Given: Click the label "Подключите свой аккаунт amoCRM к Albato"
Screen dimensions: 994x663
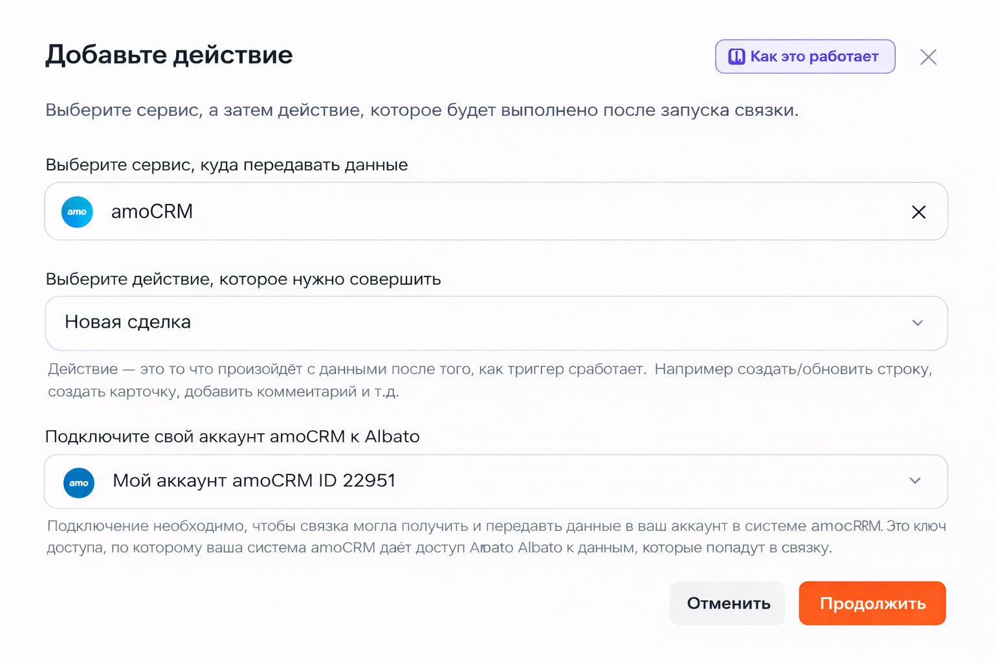Looking at the screenshot, I should tap(232, 436).
